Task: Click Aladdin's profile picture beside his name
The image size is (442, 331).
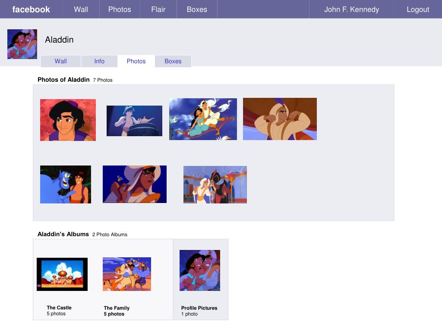Action: tap(22, 44)
